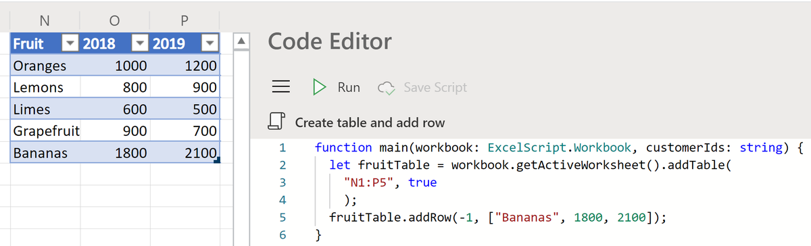
Task: Select the Grapefruit cell
Action: [x=45, y=131]
